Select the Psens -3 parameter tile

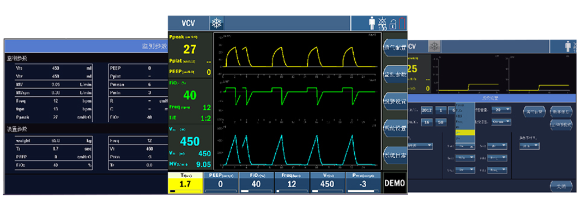(x=363, y=183)
